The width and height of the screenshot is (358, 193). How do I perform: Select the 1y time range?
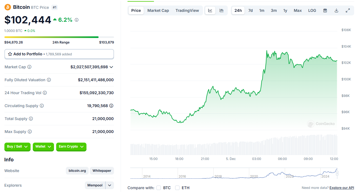(285, 10)
